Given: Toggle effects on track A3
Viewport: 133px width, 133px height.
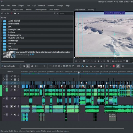Looking at the screenshot, I should pos(11,106).
